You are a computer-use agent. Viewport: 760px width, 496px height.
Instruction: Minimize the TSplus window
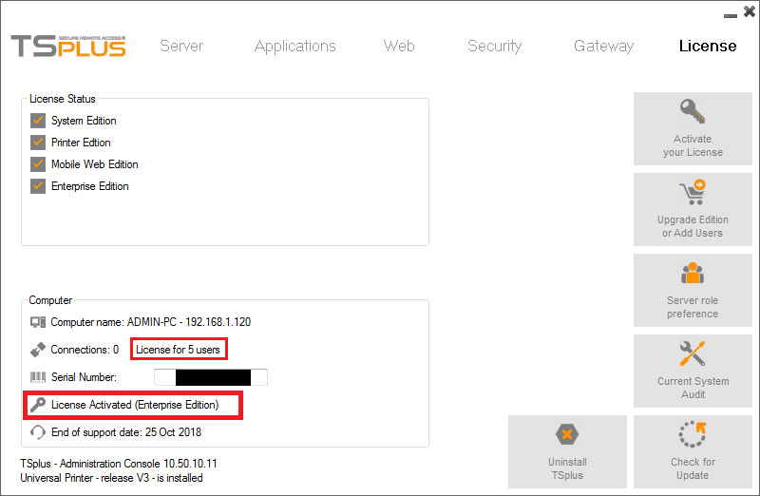coord(731,15)
